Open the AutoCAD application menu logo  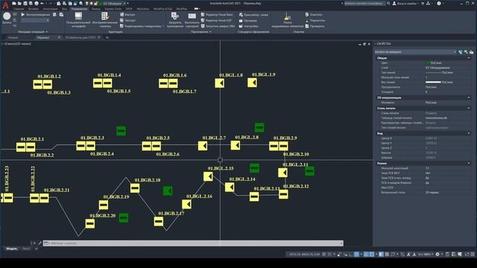tap(5, 5)
